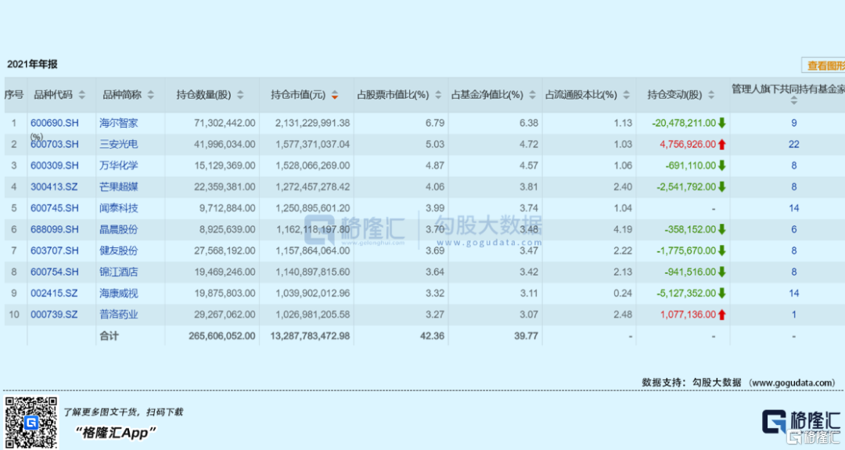Select position change 4,756,926.00

point(688,145)
